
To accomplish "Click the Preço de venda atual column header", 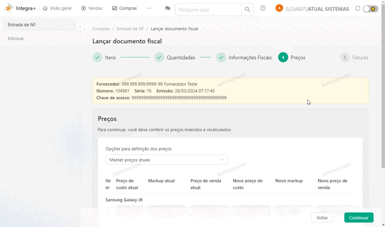I will coord(206,184).
